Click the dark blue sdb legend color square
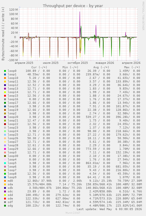Image resolution: width=146 pixels, height=216 pixels. pos(5,188)
